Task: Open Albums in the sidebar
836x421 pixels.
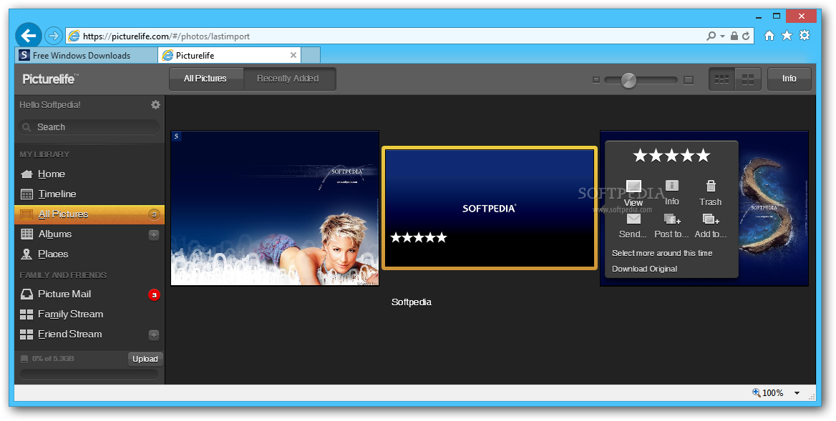Action: (89, 234)
